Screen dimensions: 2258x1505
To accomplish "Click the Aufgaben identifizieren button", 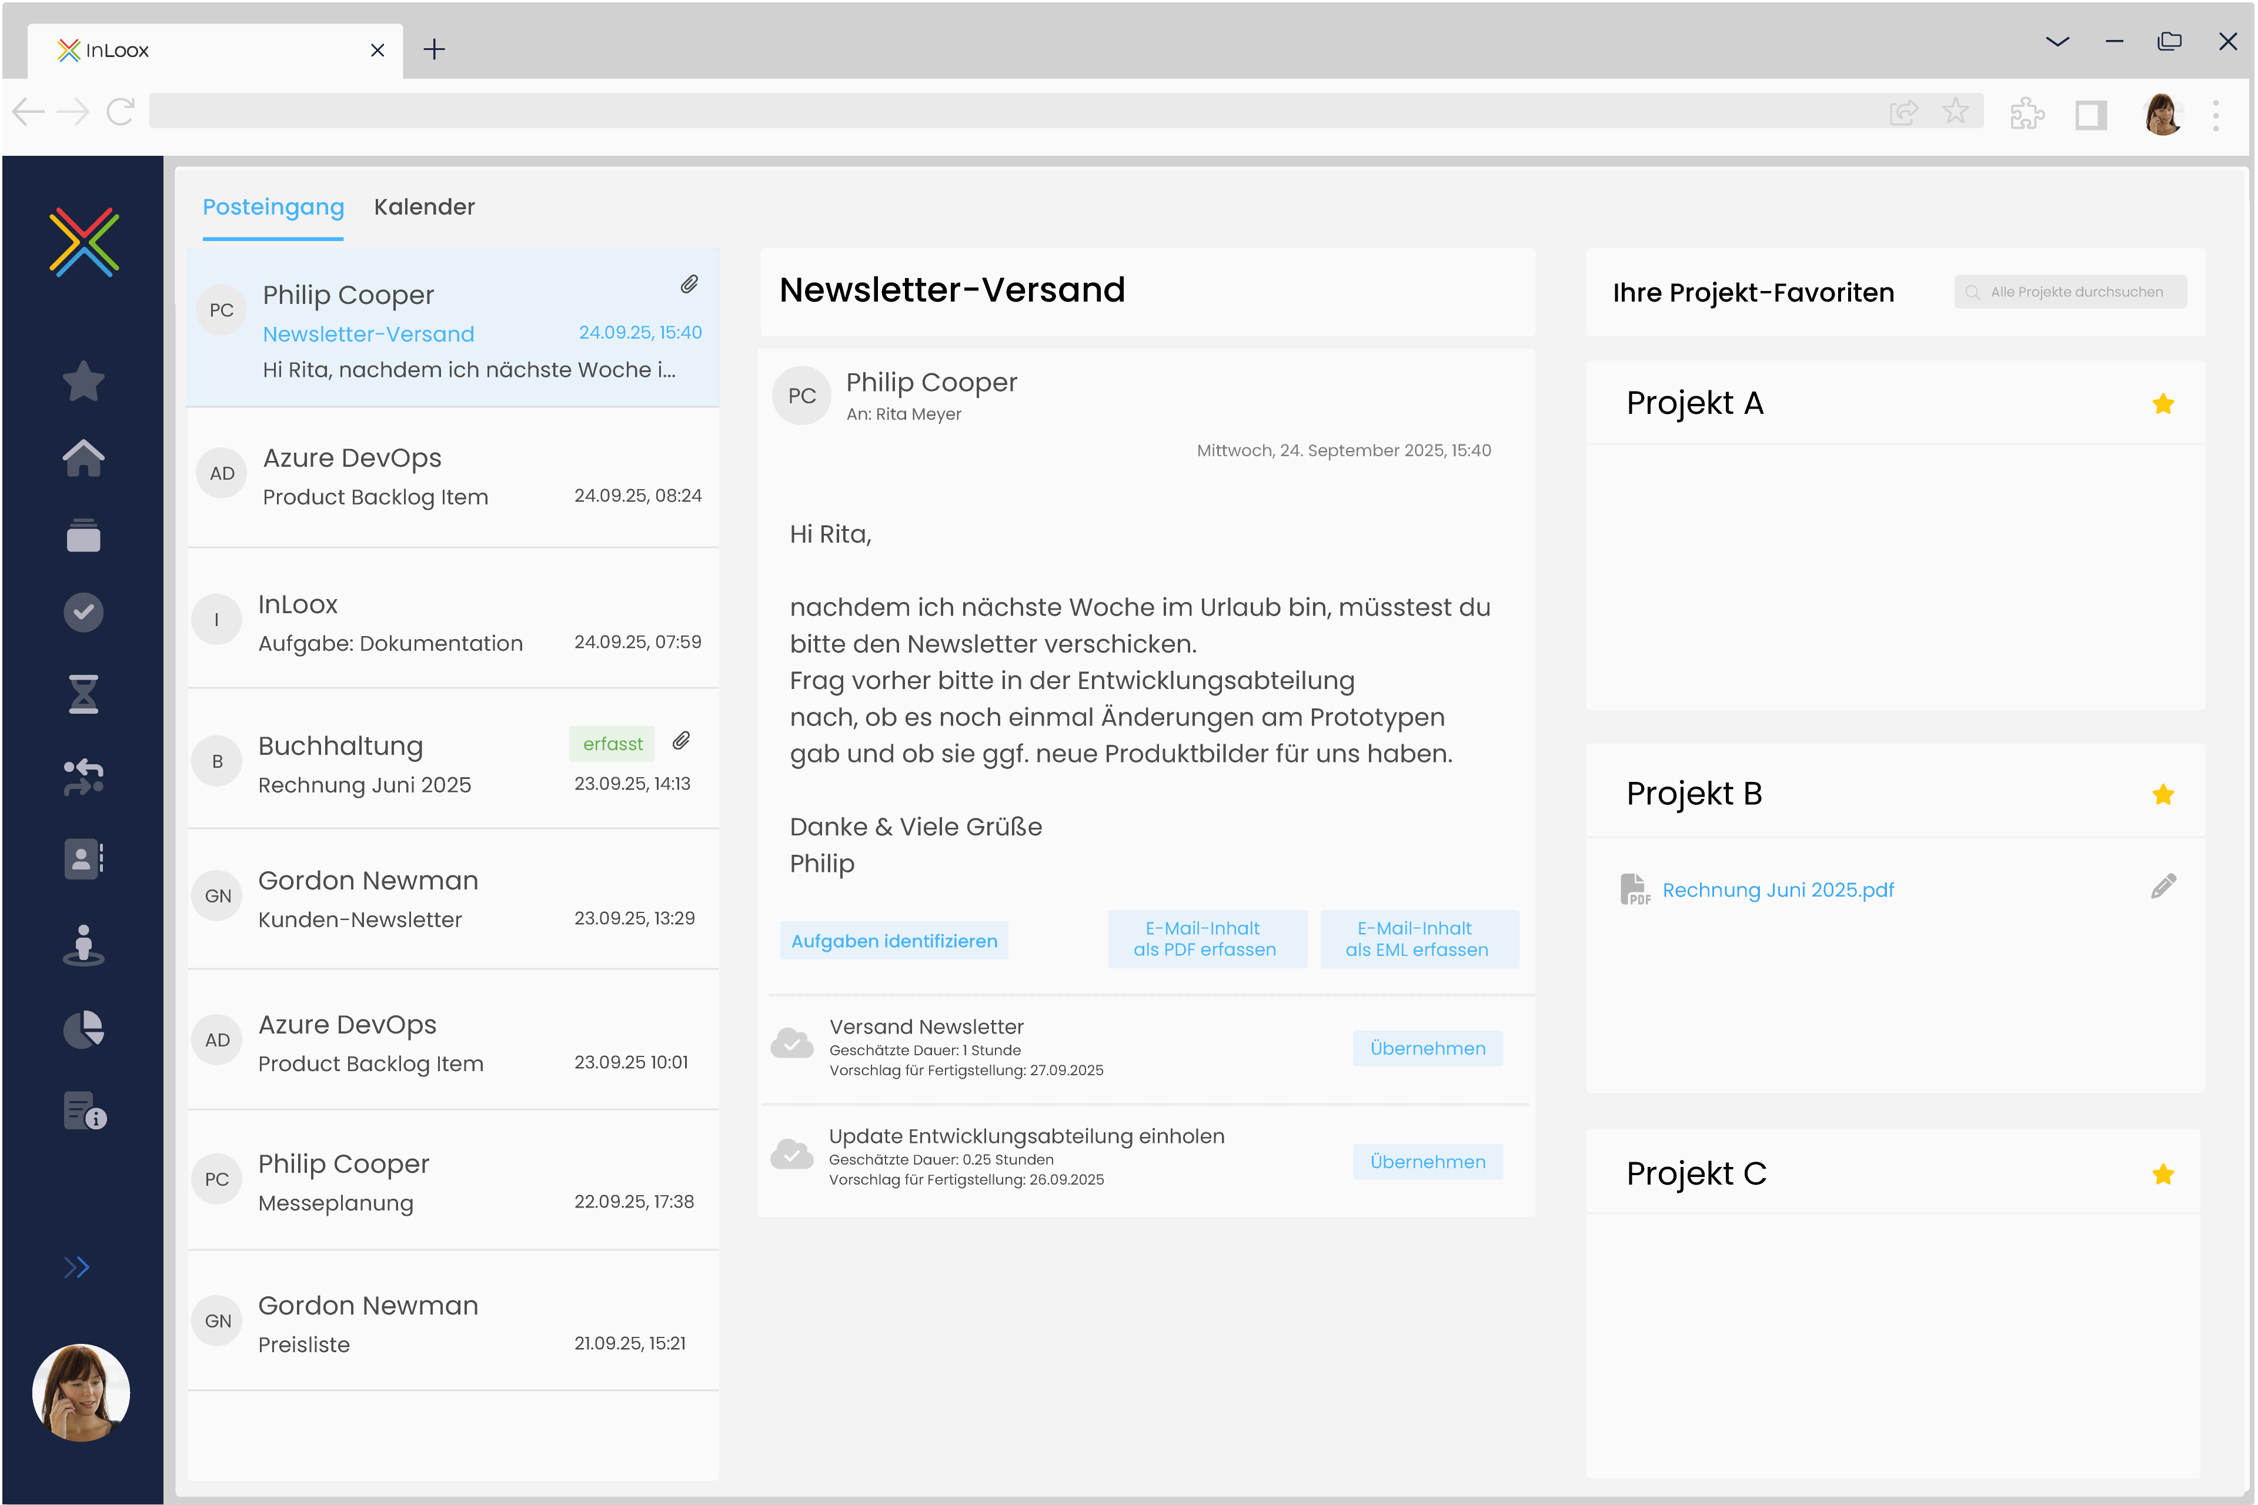I will coord(894,939).
